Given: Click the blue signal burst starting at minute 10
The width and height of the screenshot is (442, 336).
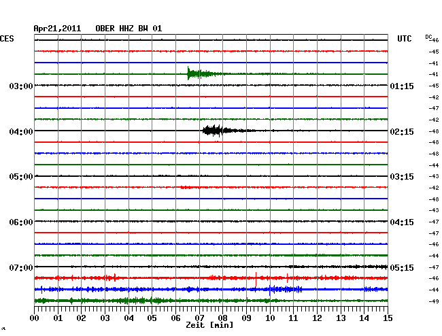Looking at the screenshot, I should coord(286,290).
